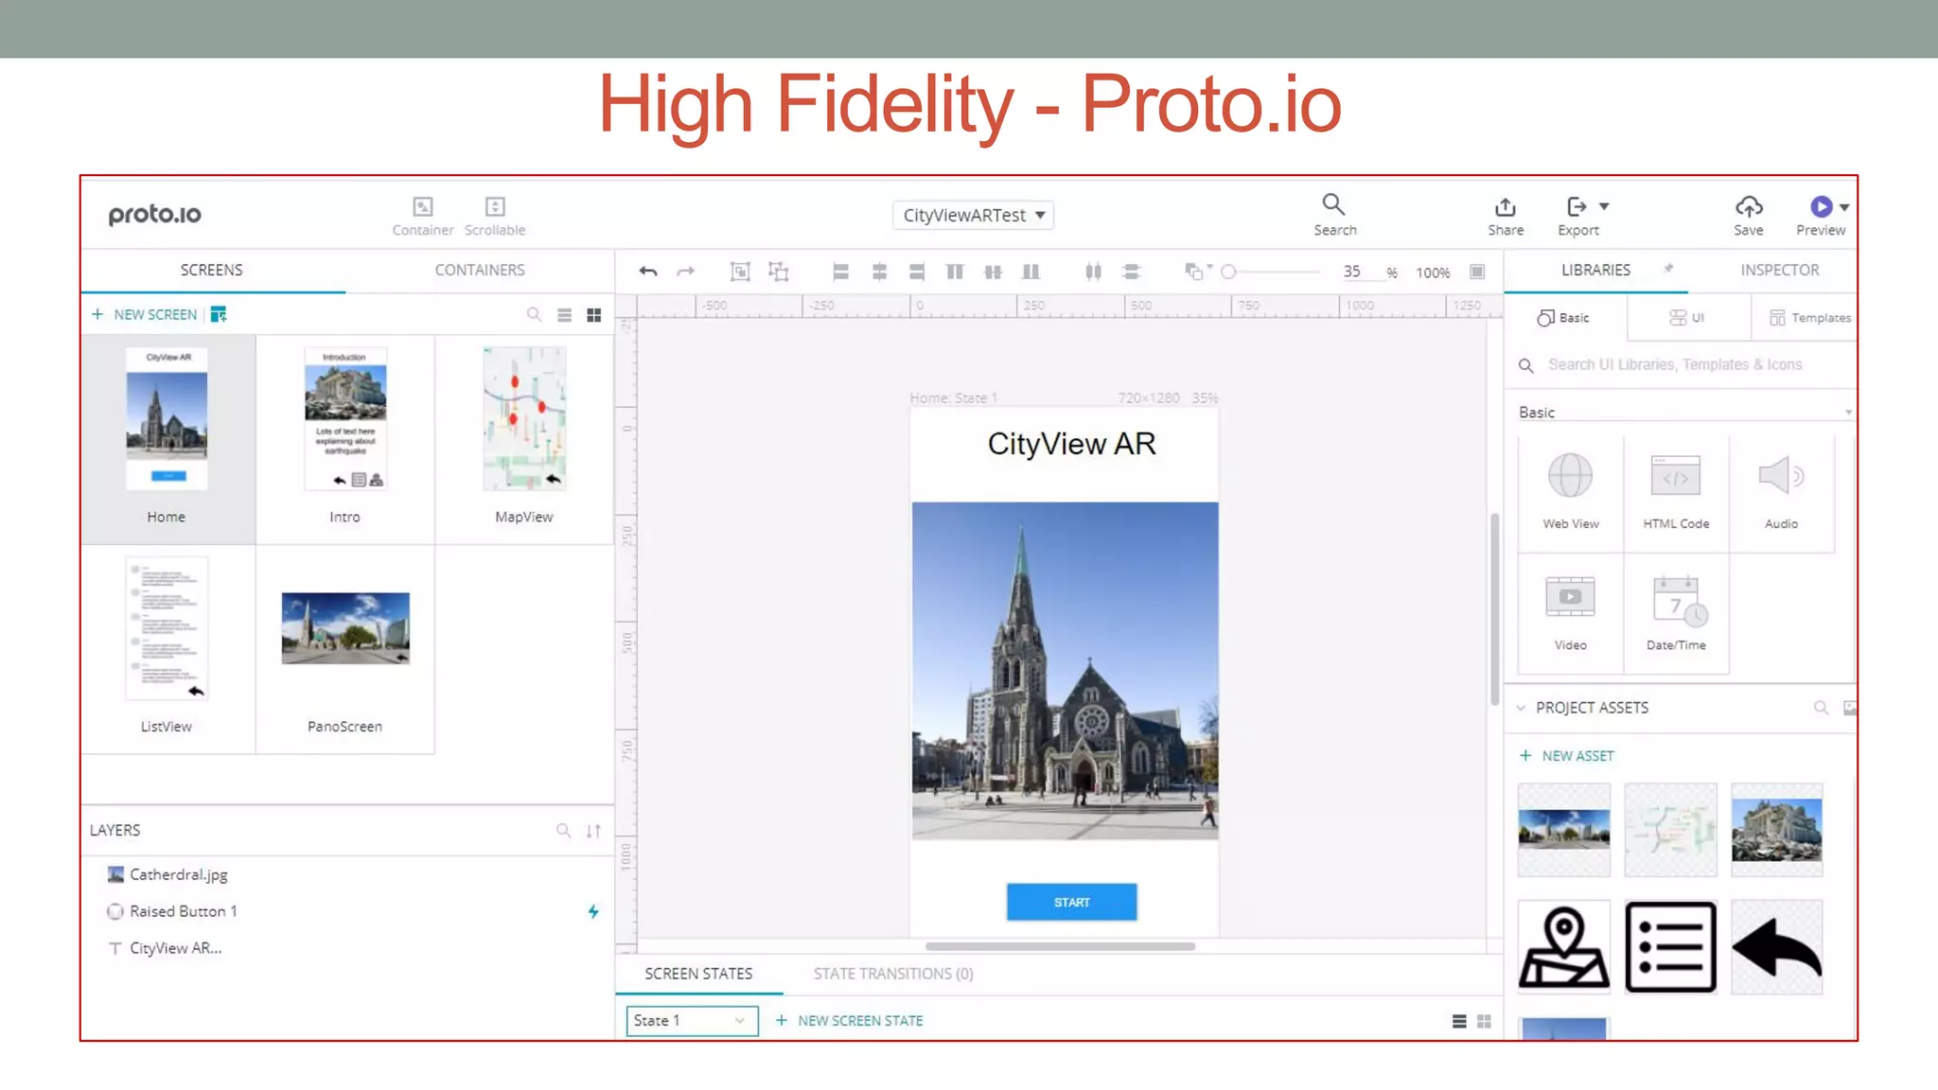1938x1090 pixels.
Task: Click the undo arrow icon
Action: [648, 272]
